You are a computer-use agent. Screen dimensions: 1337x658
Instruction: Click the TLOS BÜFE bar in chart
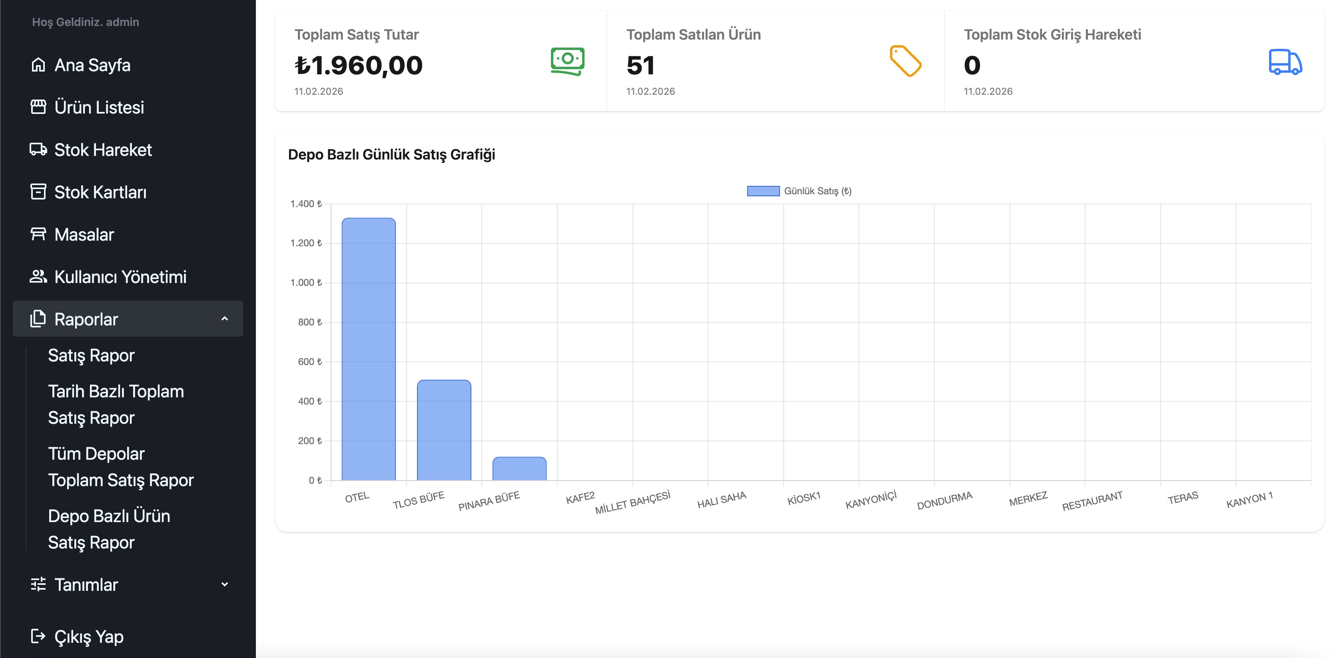coord(444,430)
